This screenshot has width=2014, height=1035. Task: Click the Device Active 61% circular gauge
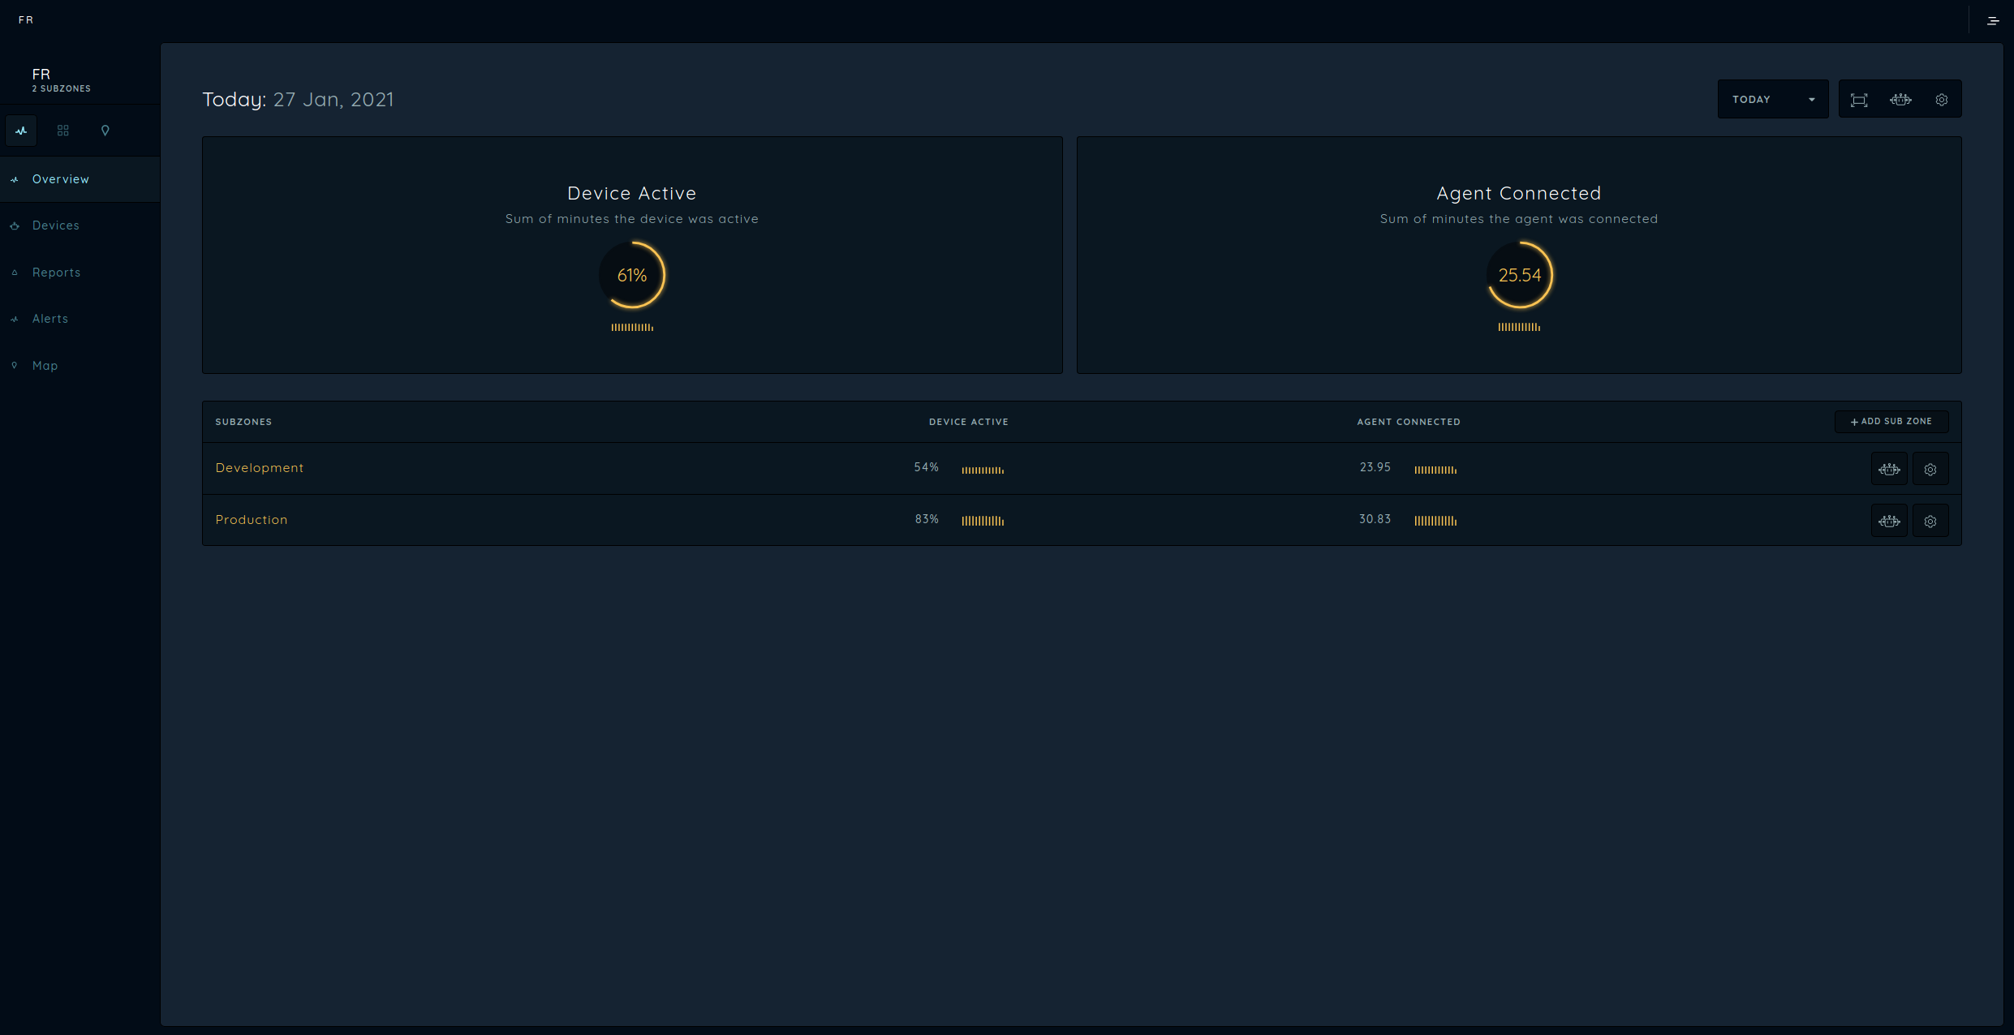[631, 276]
